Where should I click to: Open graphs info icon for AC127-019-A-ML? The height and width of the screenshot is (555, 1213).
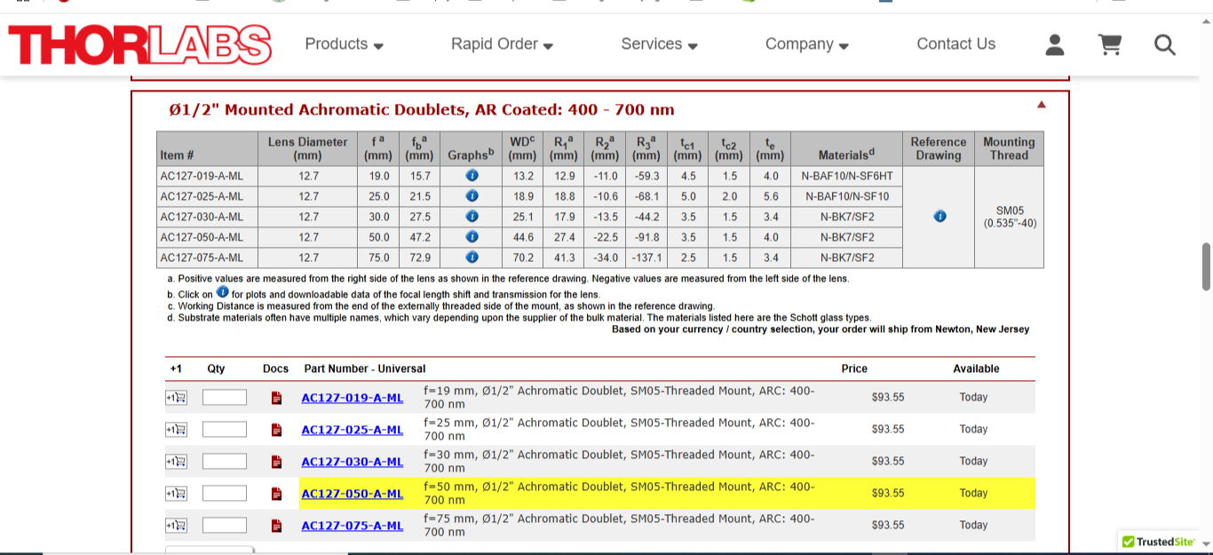coord(472,176)
